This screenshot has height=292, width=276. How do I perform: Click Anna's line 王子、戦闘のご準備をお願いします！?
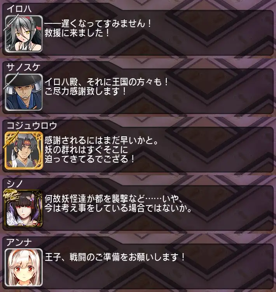click(x=115, y=257)
